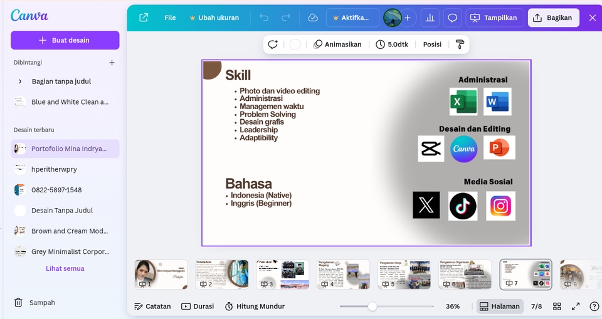Select page 6 thumbnail
The image size is (602, 319).
(465, 275)
